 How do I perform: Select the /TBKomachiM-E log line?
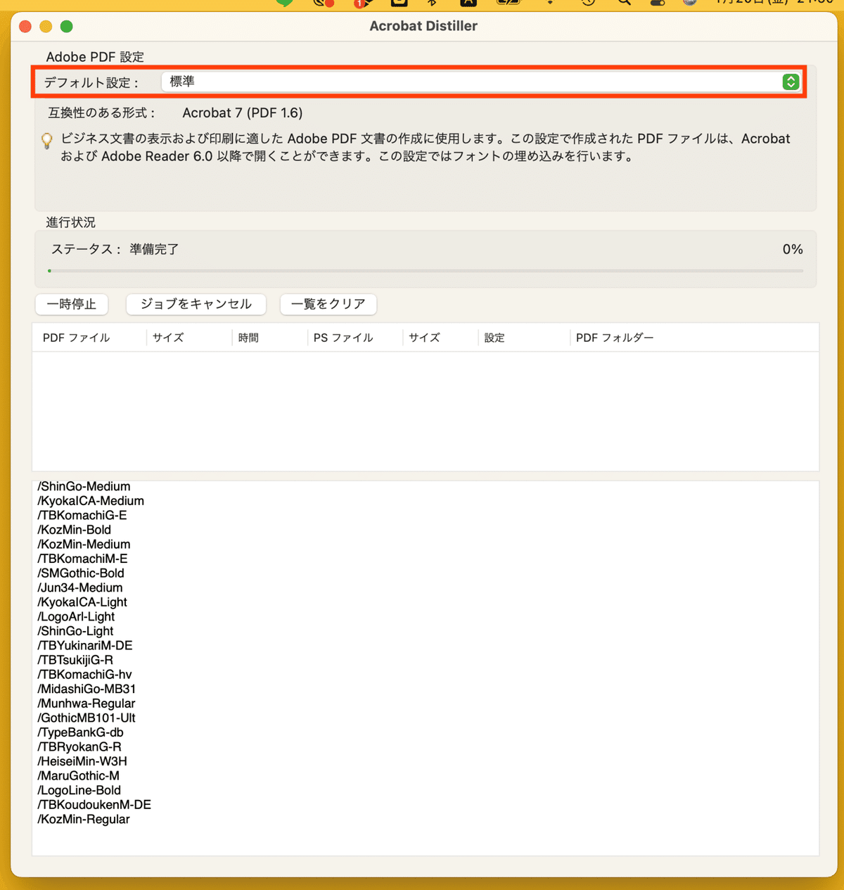point(83,559)
